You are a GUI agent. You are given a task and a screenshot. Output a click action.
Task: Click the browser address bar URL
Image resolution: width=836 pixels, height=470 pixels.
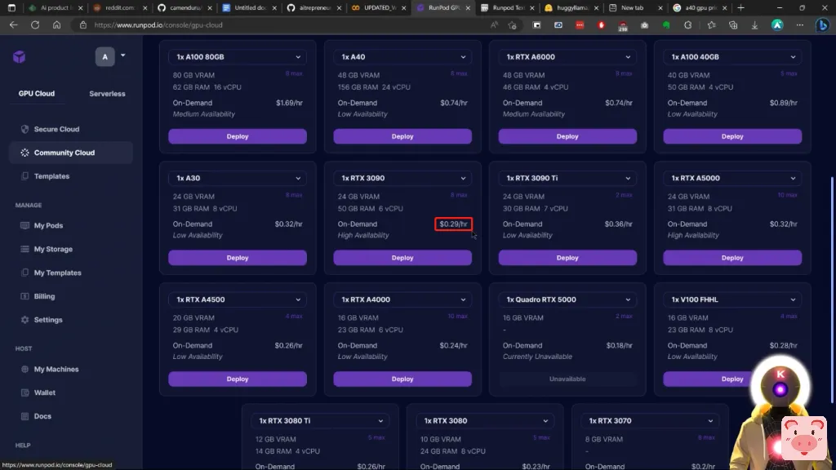(x=158, y=25)
